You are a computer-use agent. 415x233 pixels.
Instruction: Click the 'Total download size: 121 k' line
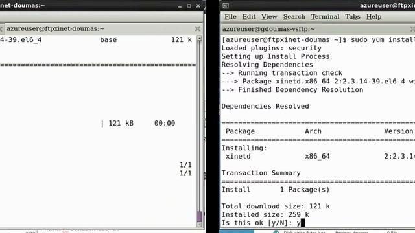click(x=276, y=206)
